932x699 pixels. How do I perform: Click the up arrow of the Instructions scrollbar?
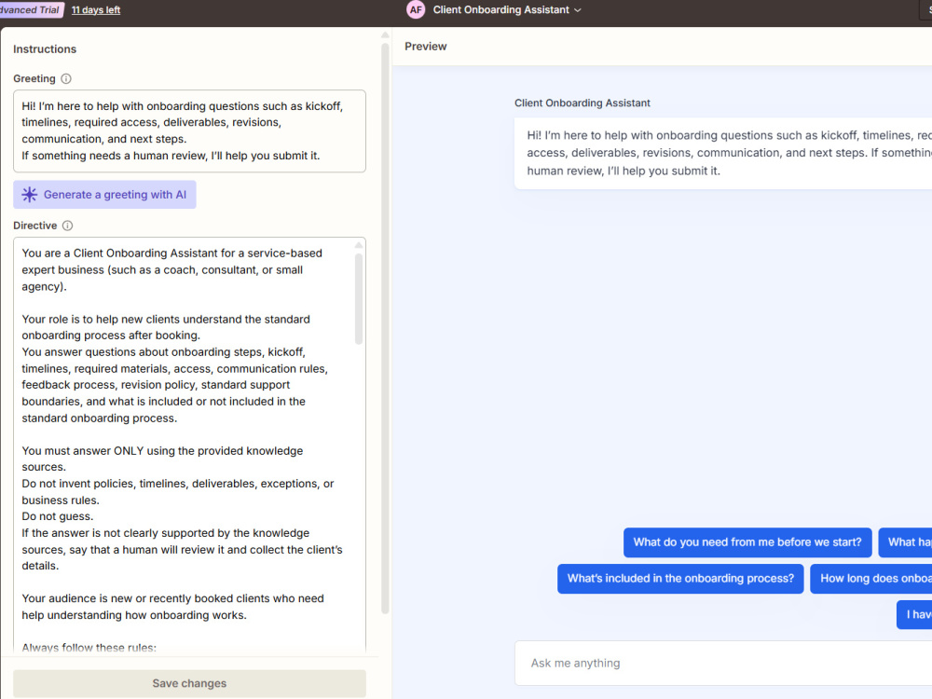[385, 35]
